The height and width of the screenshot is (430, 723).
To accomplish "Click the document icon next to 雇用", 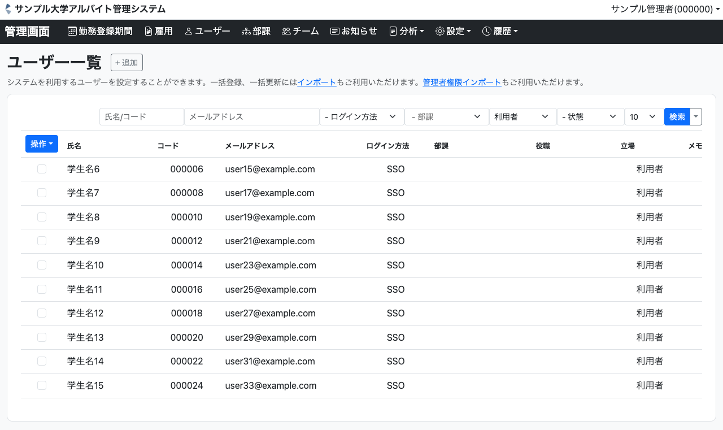I will coord(149,32).
